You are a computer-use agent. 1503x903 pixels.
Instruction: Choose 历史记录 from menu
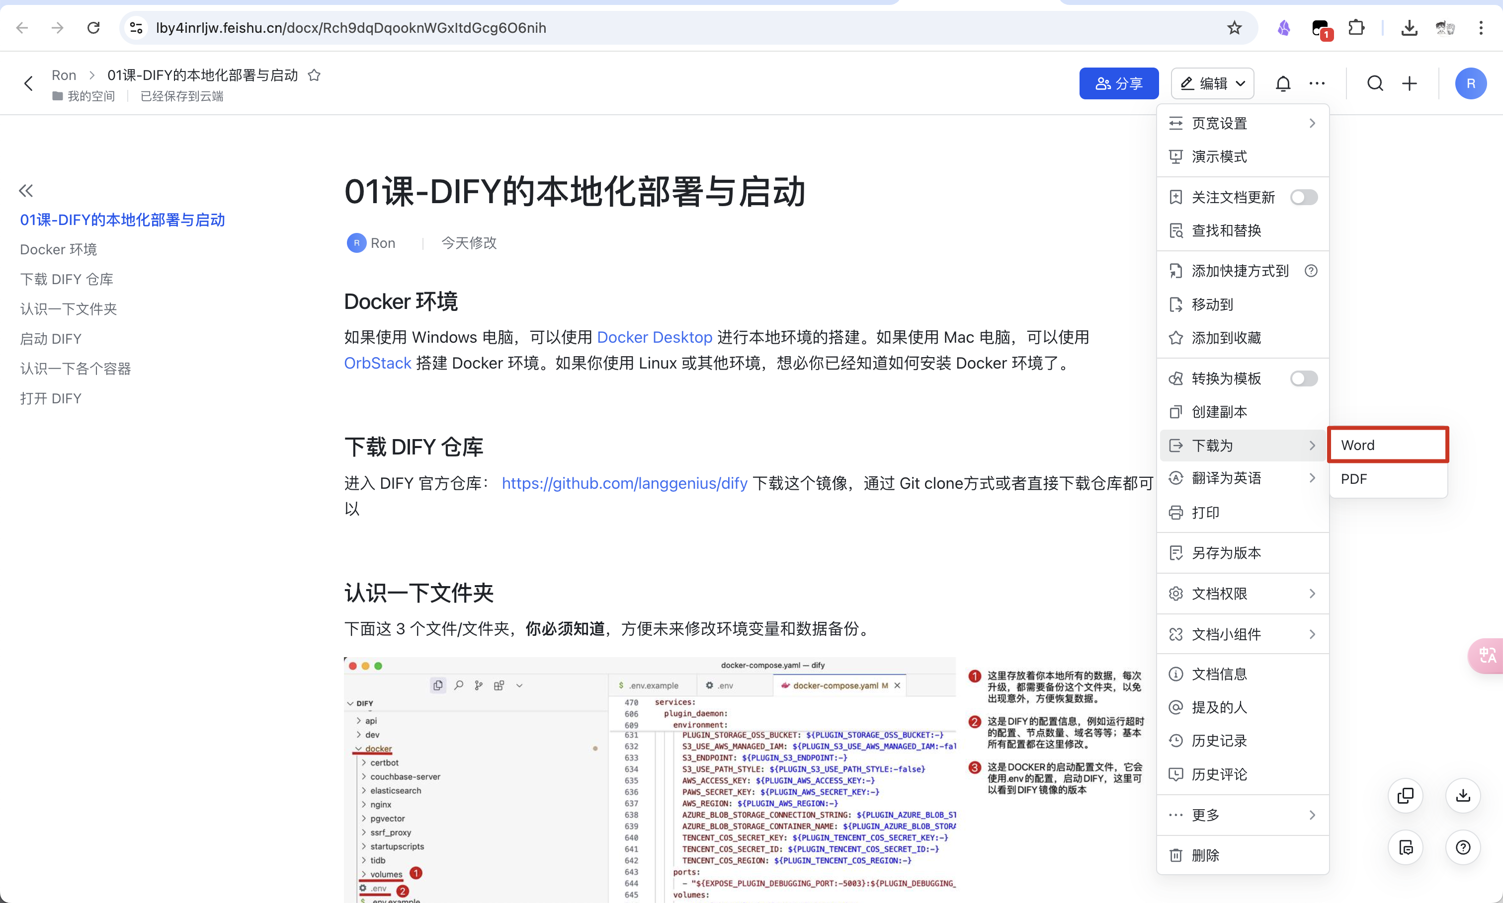tap(1243, 741)
